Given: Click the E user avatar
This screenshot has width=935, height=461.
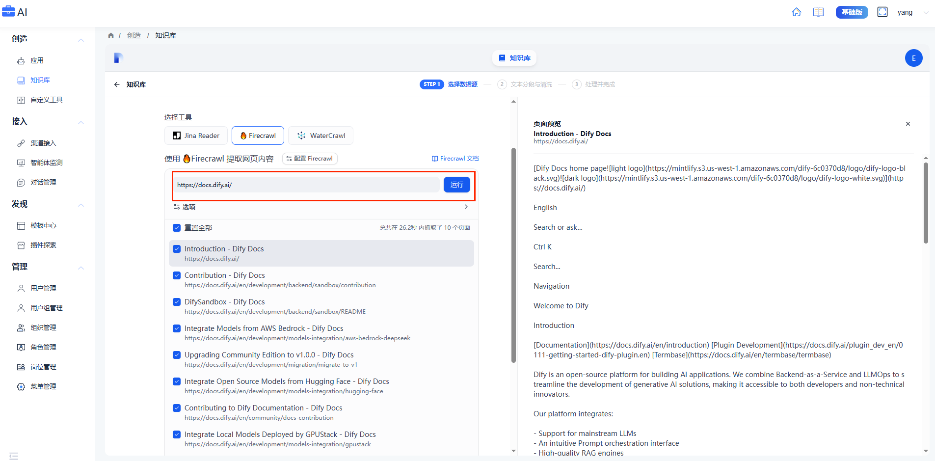Looking at the screenshot, I should point(913,58).
